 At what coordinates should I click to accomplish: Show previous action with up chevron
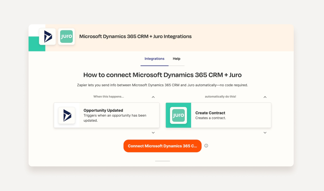265,97
